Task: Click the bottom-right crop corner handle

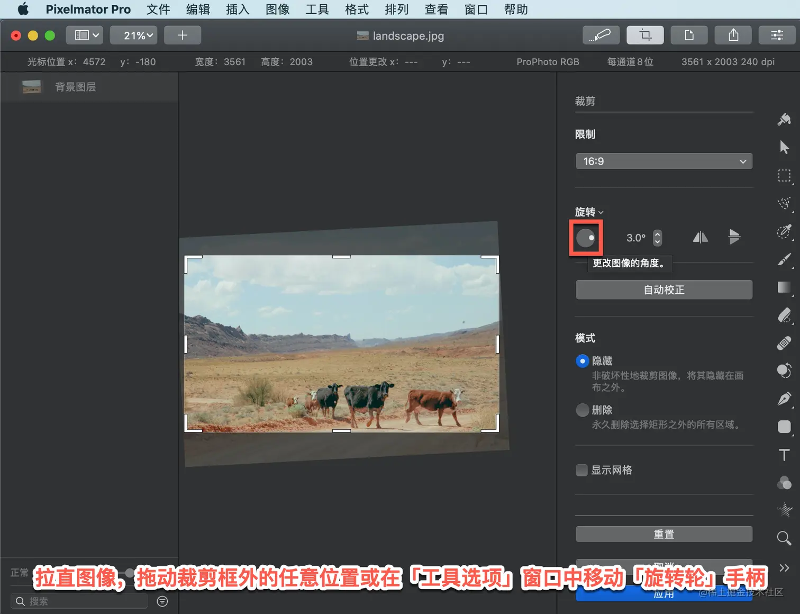Action: [490, 423]
